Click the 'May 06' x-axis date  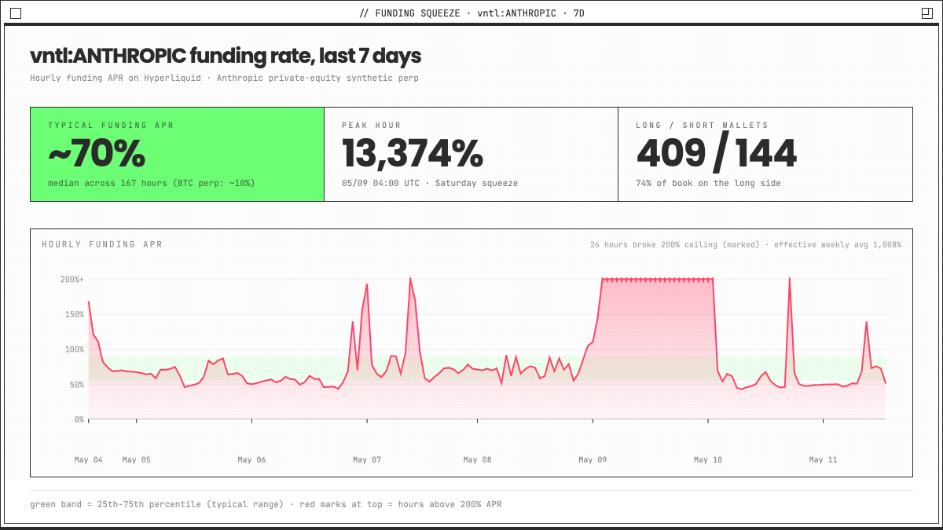tap(251, 460)
